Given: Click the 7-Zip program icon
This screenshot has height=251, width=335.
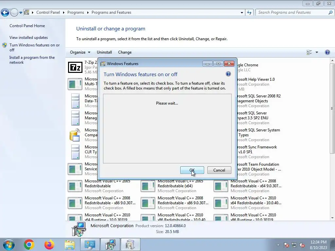Looking at the screenshot, I should click(x=75, y=67).
